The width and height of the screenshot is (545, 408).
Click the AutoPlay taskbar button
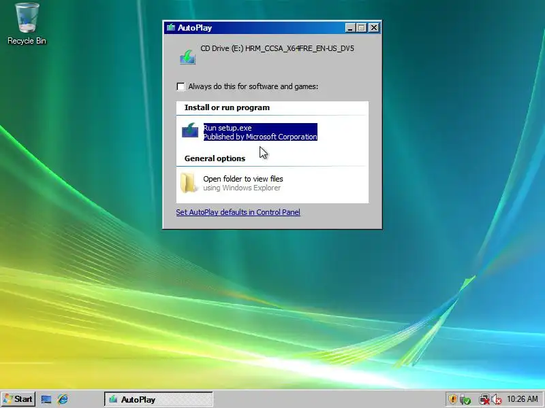coord(159,399)
